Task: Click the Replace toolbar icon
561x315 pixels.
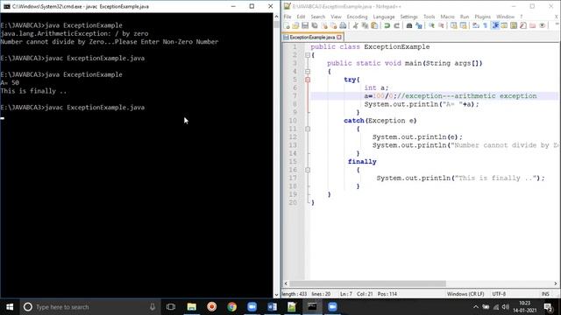Action: [419, 25]
